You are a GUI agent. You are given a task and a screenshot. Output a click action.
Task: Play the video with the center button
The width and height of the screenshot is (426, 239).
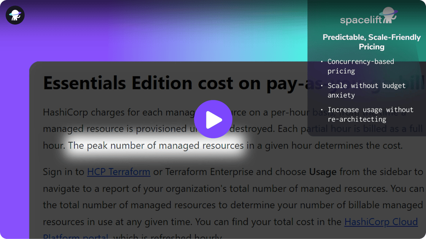point(213,119)
